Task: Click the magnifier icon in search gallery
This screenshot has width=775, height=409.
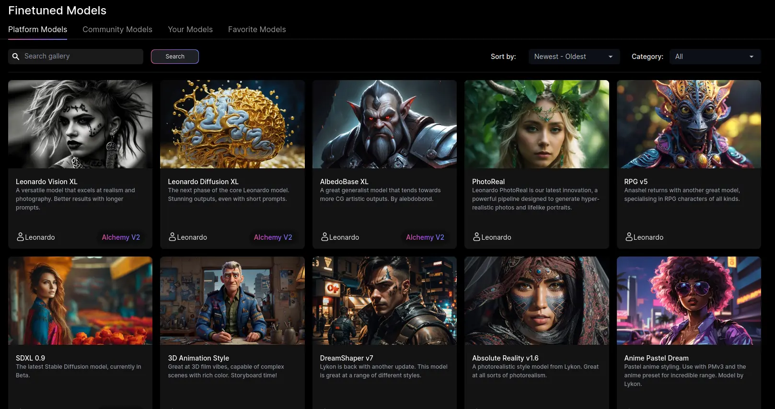Action: pos(16,57)
